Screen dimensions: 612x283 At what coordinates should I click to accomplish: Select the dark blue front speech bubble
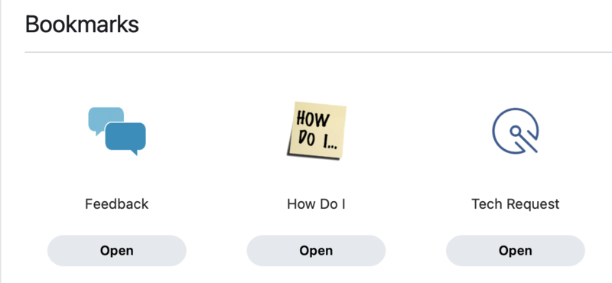125,138
